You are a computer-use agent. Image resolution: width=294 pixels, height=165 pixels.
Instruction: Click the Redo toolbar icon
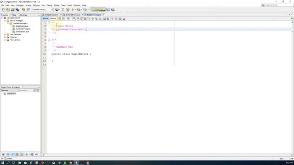[28, 10]
